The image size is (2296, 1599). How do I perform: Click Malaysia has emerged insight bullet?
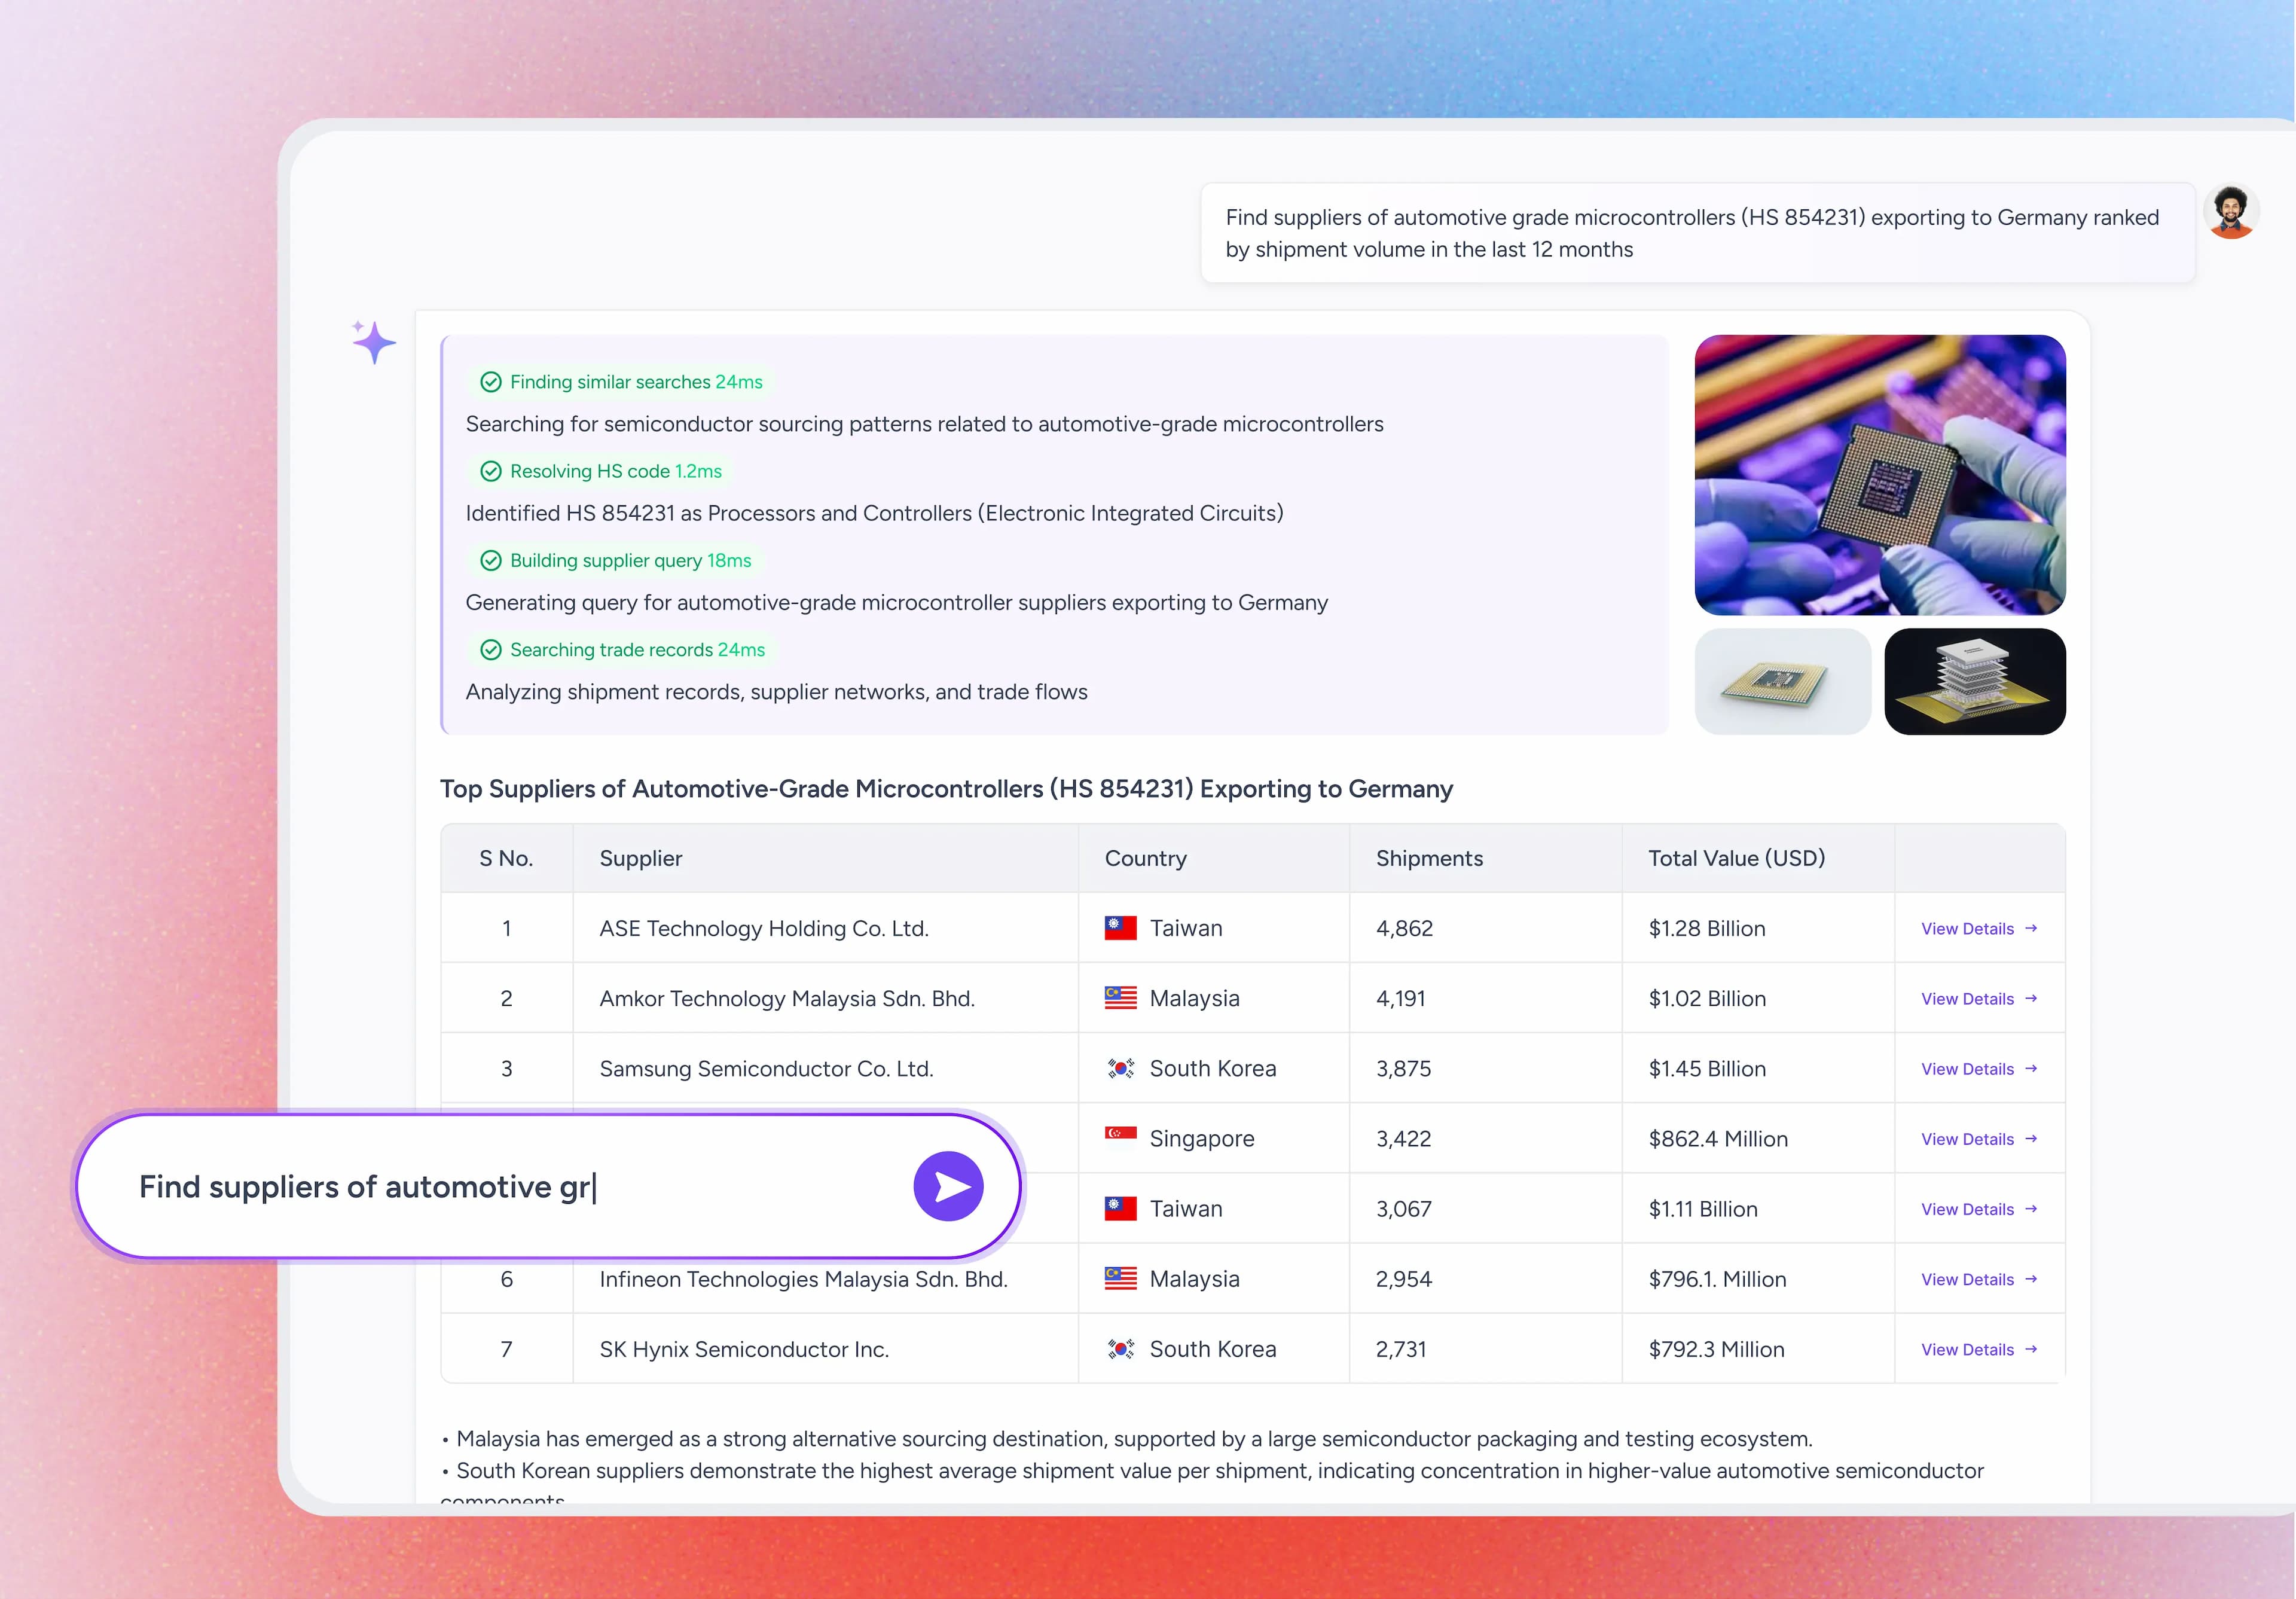1127,1438
